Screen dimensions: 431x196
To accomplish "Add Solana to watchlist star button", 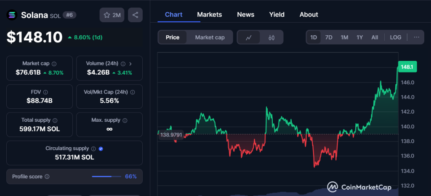I will pos(112,15).
